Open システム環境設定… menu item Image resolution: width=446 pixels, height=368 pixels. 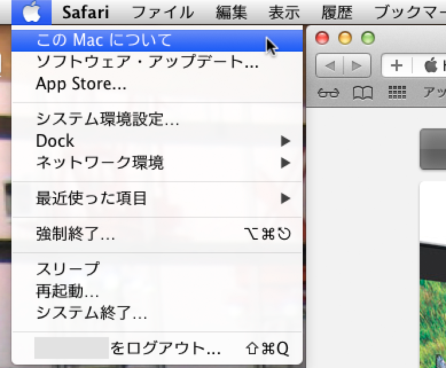[157, 119]
